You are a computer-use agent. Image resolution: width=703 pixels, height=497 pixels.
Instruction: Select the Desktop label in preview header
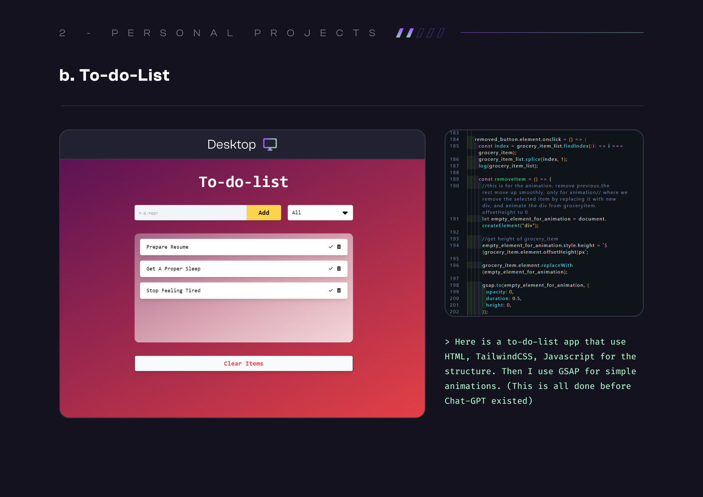click(x=231, y=145)
